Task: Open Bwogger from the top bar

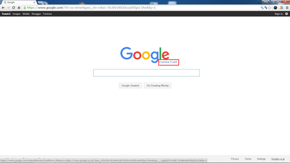Action: [x=36, y=14]
